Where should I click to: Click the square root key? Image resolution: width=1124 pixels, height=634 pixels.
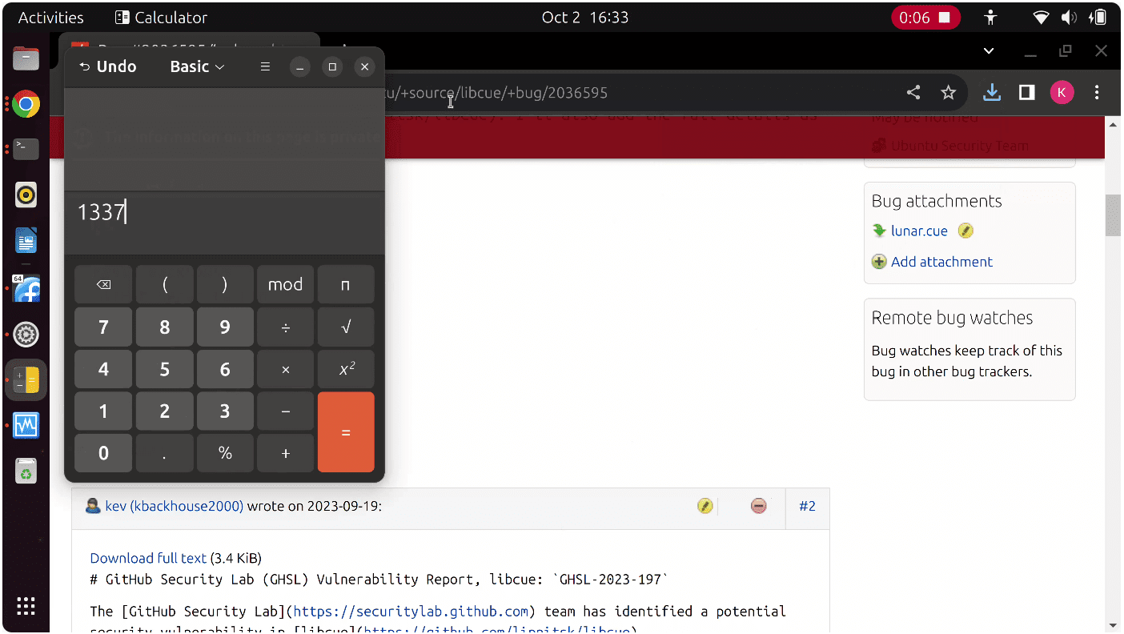point(346,327)
